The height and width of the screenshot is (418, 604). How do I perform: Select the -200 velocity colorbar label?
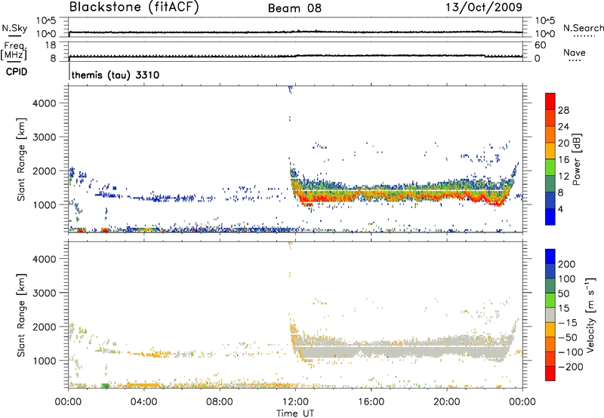pos(571,367)
